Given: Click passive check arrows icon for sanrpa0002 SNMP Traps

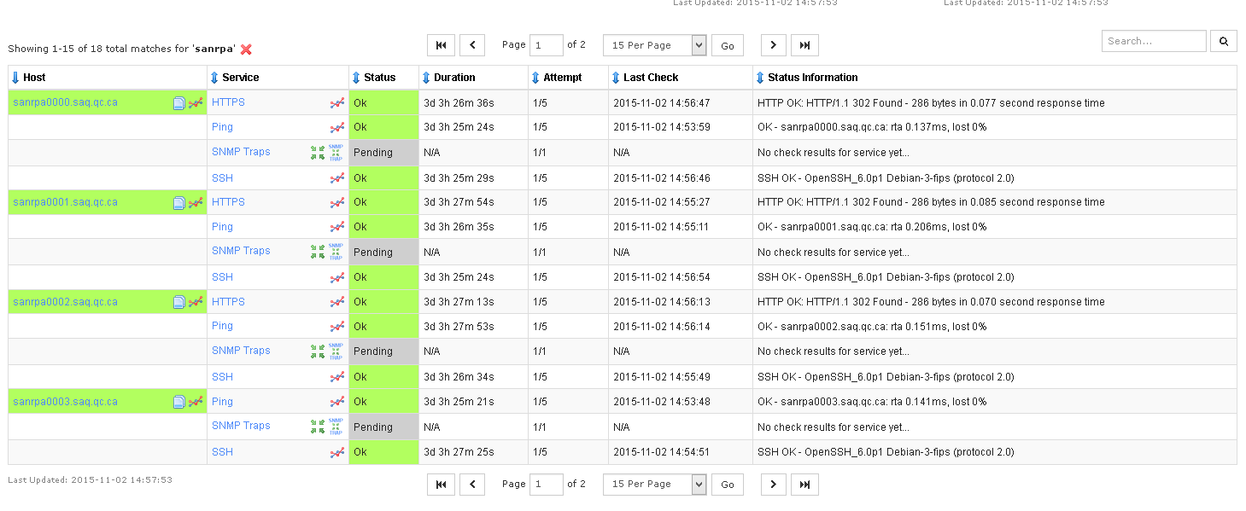Looking at the screenshot, I should (318, 351).
